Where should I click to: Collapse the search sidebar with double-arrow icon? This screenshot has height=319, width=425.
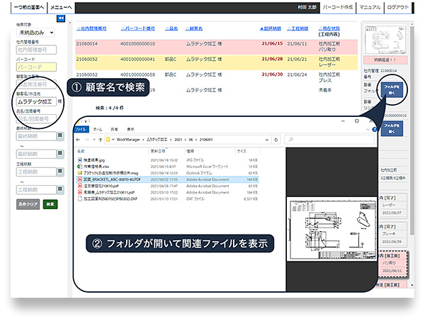(x=62, y=18)
